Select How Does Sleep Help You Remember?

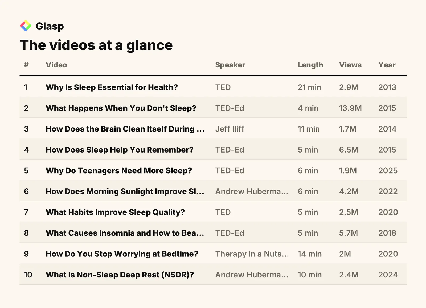[120, 150]
